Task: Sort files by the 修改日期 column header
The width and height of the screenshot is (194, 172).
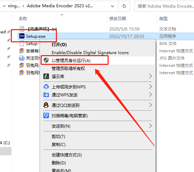Action: (x=118, y=19)
